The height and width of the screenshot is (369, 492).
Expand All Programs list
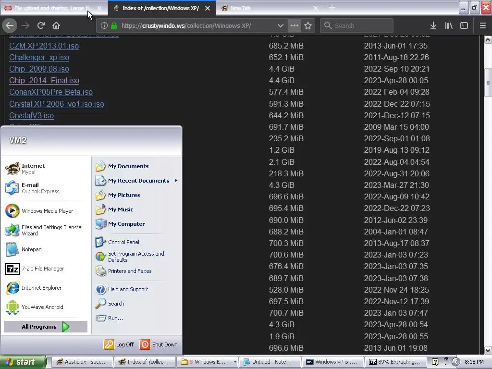46,327
